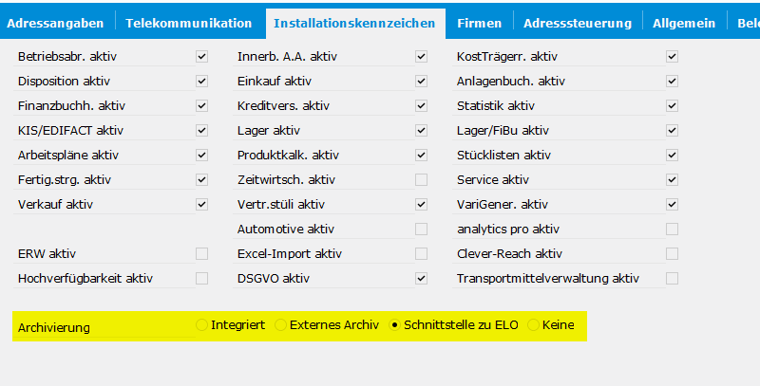Switch to the Adressangaben tab

point(55,23)
